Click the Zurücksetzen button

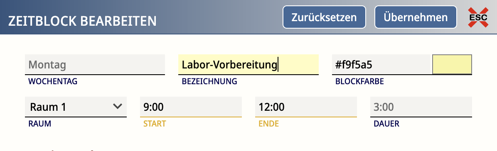tap(324, 17)
